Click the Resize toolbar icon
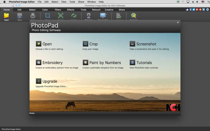Image resolution: width=210 pixels, height=131 pixels. coord(61,15)
